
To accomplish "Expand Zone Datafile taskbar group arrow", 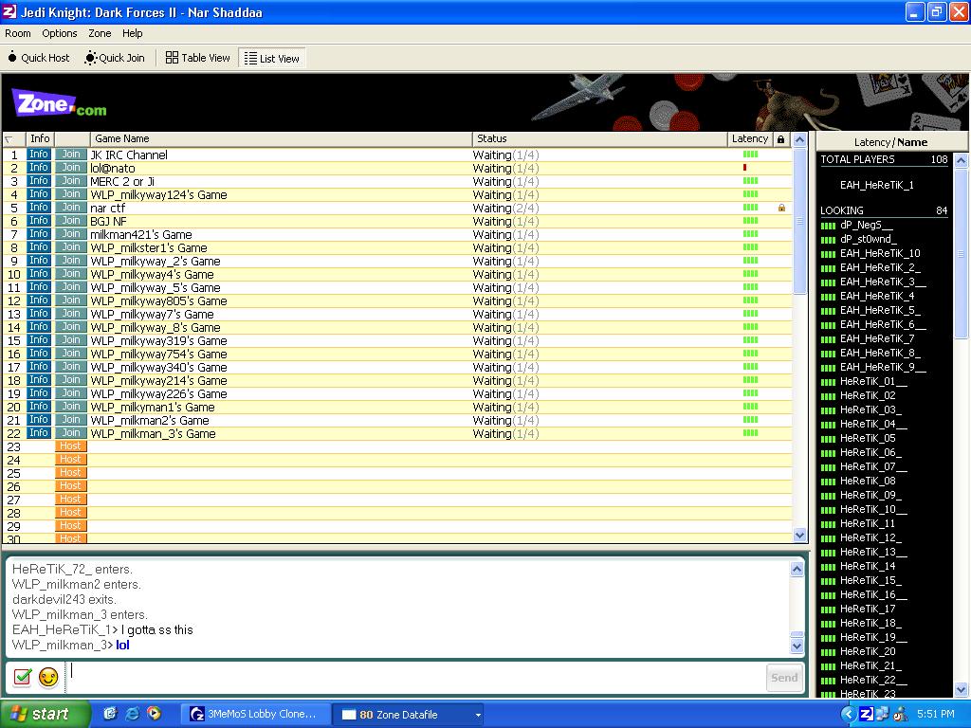I will click(x=478, y=715).
